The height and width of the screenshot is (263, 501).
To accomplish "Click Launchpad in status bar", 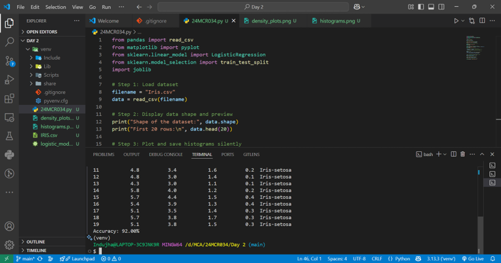I will click(x=77, y=259).
